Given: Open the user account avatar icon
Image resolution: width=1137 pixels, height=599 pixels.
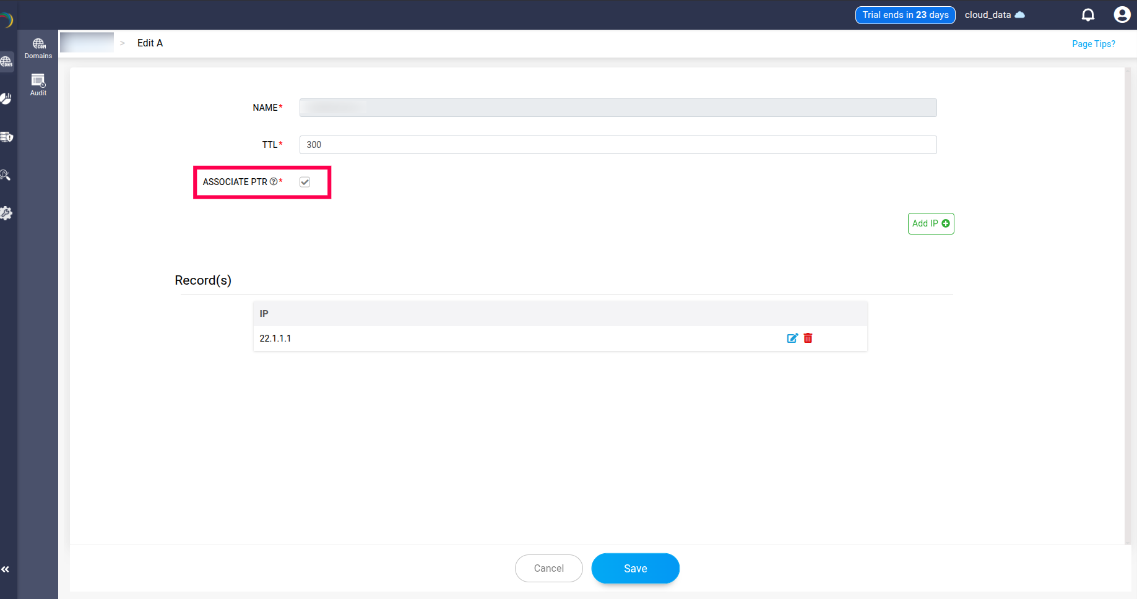Looking at the screenshot, I should pos(1122,14).
